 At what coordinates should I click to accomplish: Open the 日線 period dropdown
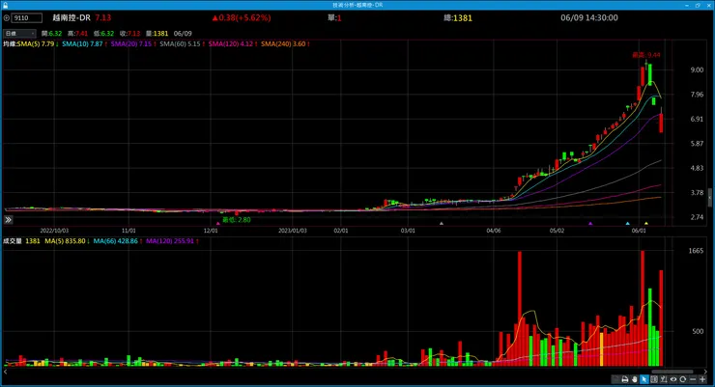point(19,33)
